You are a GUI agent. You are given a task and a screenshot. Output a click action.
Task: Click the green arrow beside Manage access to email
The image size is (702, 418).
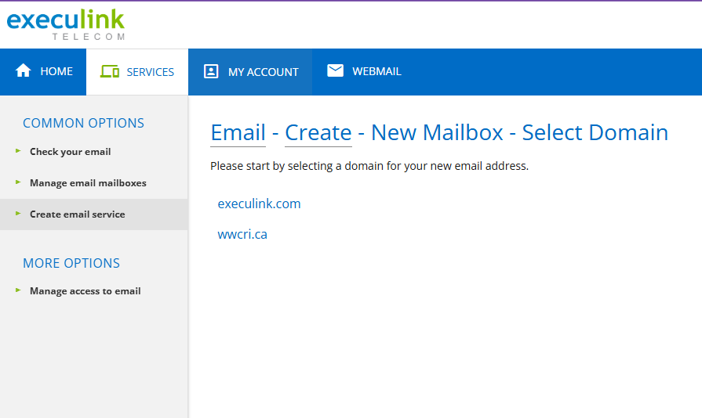[18, 290]
